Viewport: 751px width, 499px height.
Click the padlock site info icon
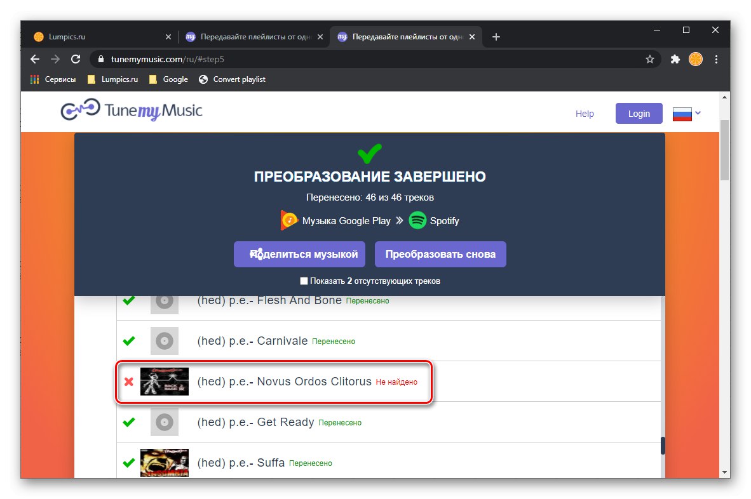coord(100,59)
